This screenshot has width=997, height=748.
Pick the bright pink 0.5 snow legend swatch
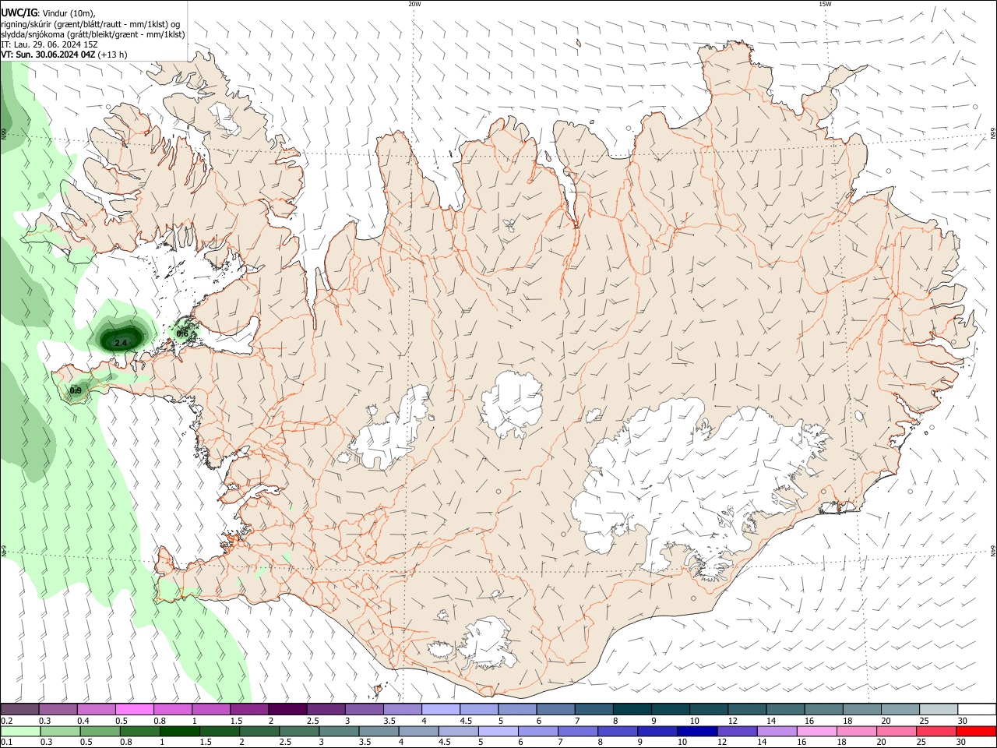coord(135,710)
